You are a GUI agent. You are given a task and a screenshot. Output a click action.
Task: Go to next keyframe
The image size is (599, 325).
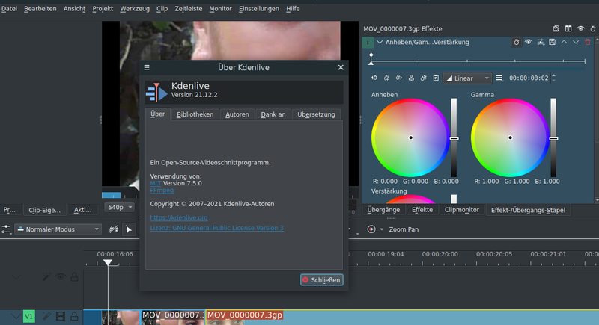pyautogui.click(x=399, y=78)
